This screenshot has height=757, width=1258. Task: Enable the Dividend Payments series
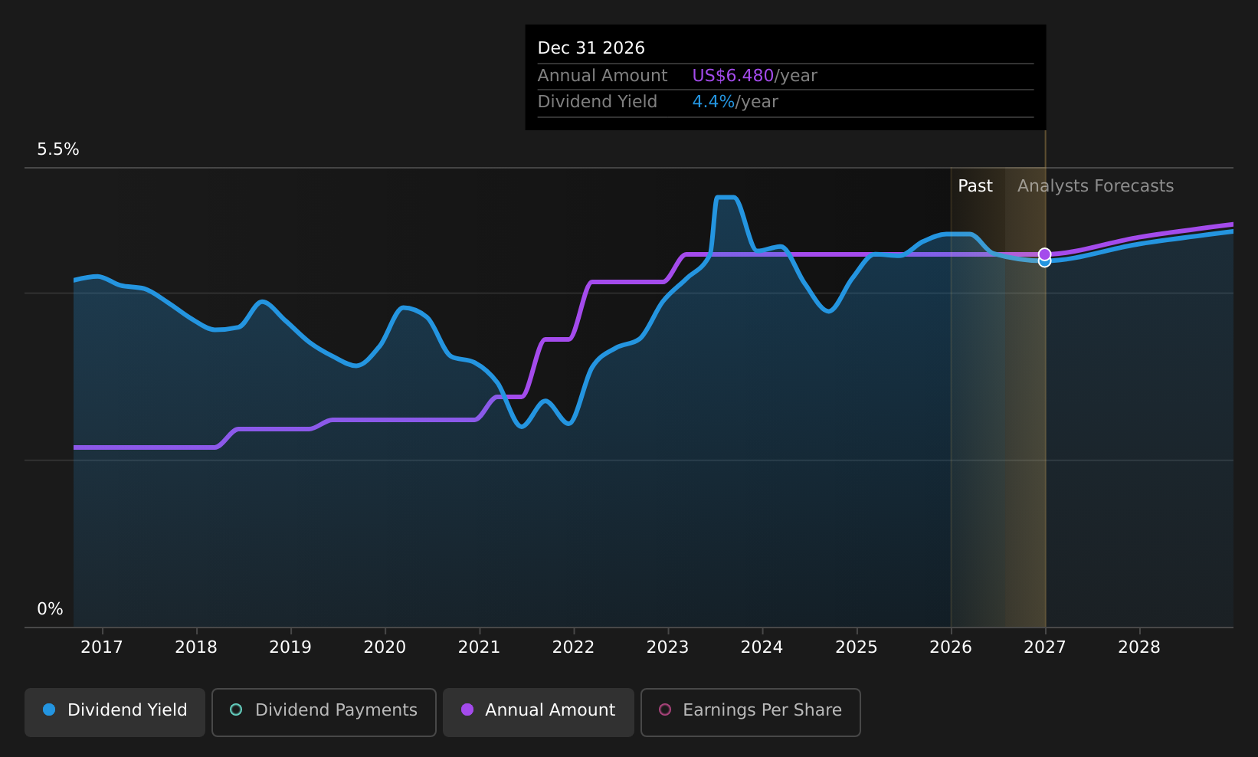[x=324, y=712]
